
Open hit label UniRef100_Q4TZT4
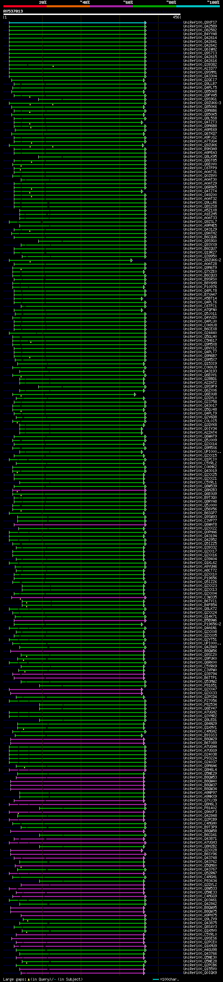[200, 191]
